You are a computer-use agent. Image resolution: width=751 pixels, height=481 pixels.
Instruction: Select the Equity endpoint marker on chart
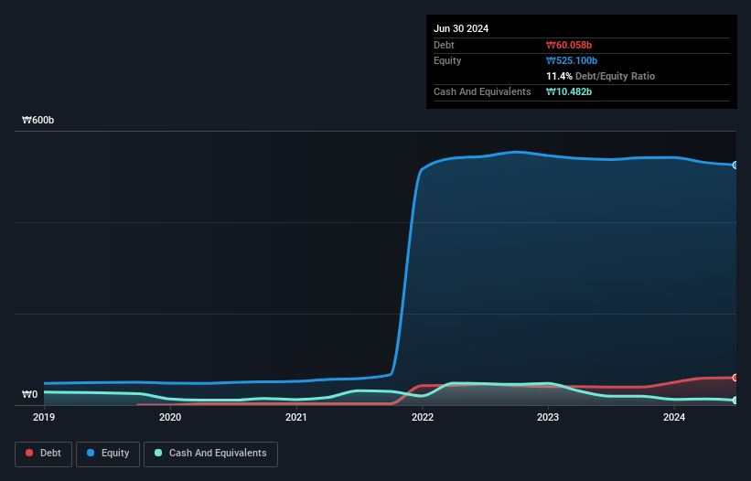click(x=735, y=166)
